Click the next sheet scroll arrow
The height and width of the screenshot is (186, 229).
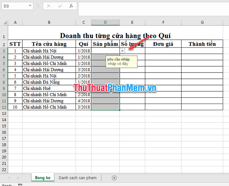pyautogui.click(x=18, y=178)
